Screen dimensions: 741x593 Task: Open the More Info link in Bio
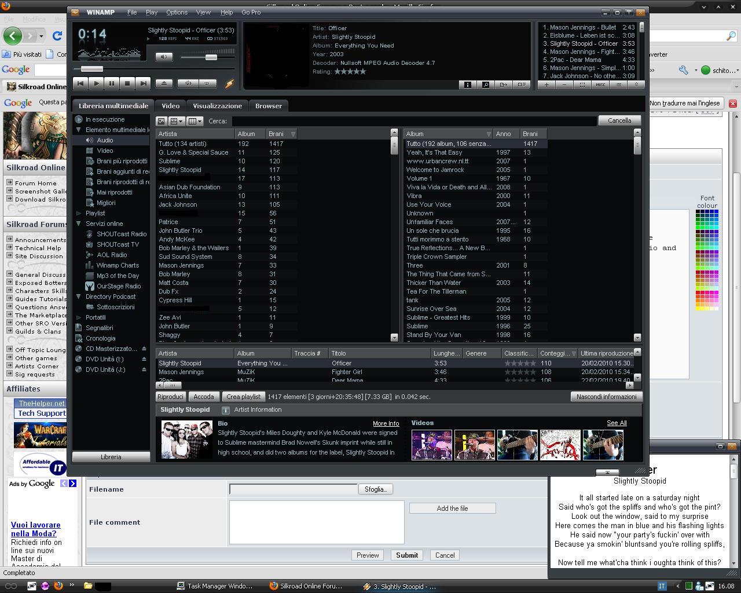386,423
